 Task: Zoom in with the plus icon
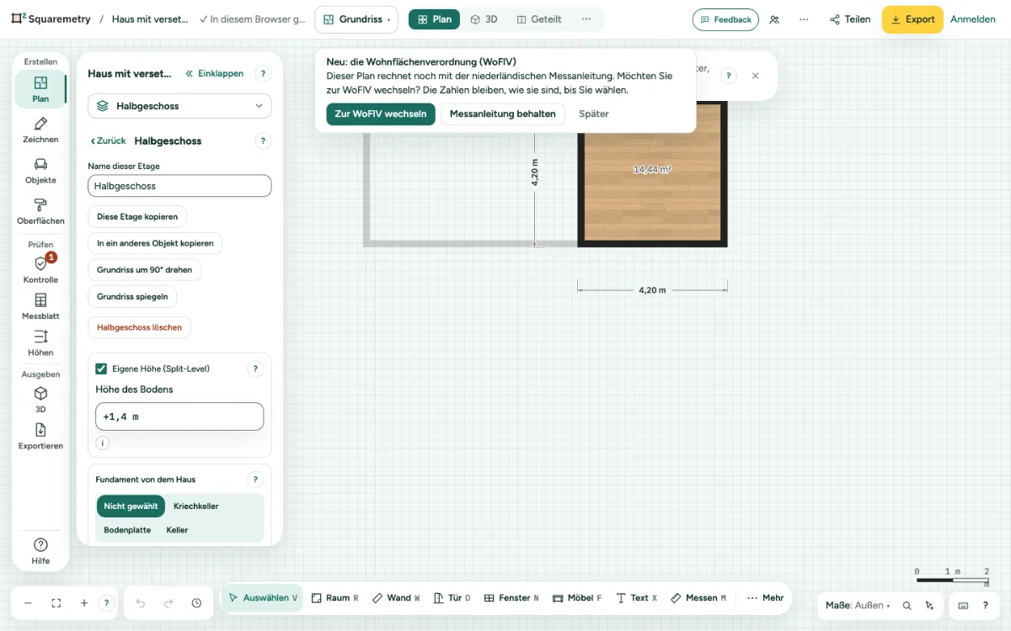tap(84, 603)
